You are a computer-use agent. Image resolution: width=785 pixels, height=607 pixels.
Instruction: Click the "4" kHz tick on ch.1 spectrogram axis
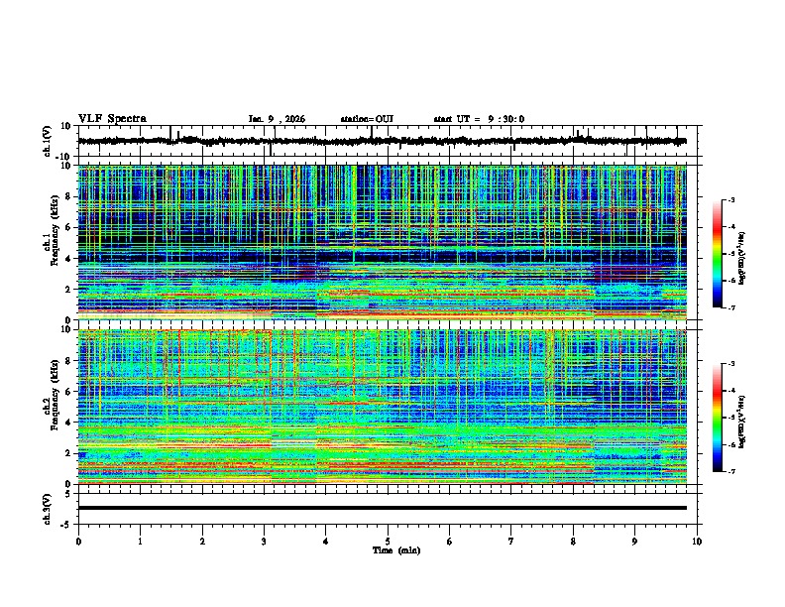tap(69, 259)
